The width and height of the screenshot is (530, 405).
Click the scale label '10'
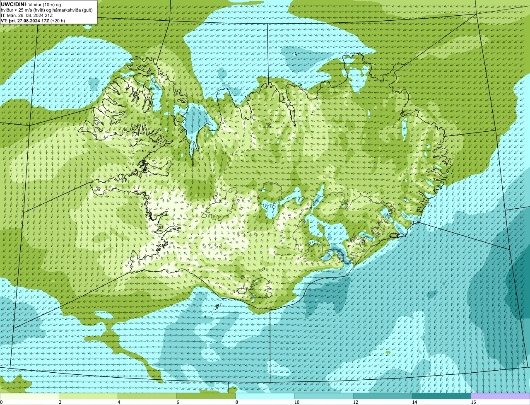click(296, 402)
